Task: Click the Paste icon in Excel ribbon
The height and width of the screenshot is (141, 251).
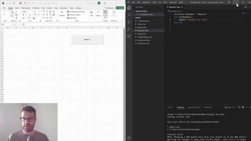Action: (x=12, y=13)
